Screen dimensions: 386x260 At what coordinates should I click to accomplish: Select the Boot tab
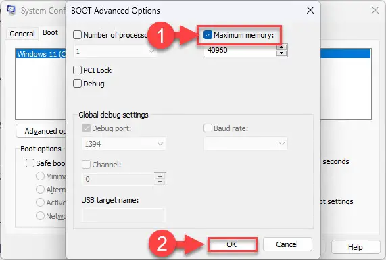(51, 32)
